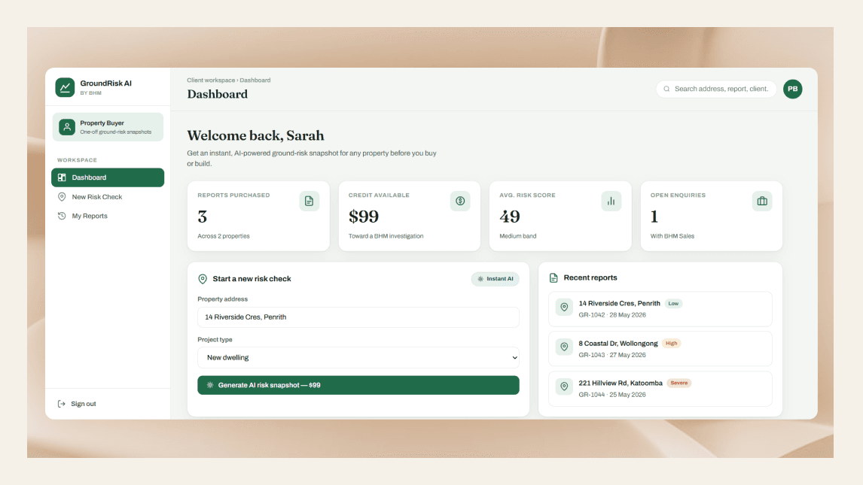
Task: Click the sign out arrow icon
Action: (62, 404)
